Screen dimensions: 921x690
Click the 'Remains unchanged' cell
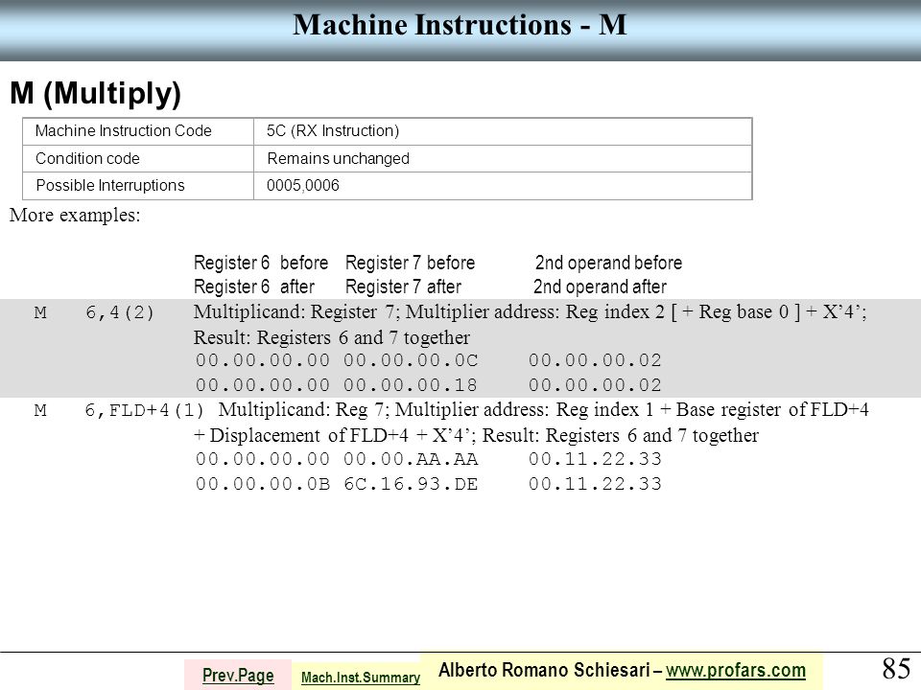tap(503, 158)
